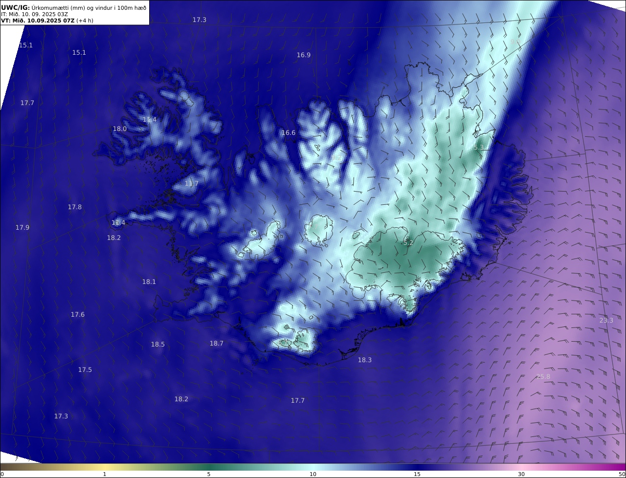626x478 pixels.
Task: Click the colorbar tick label 1
Action: (105, 474)
